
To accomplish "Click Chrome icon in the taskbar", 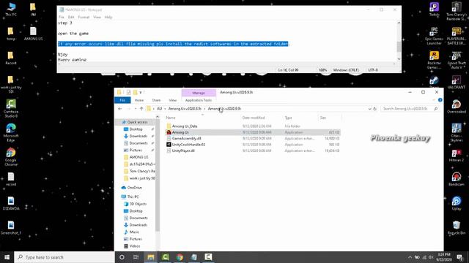I will point(180,257).
